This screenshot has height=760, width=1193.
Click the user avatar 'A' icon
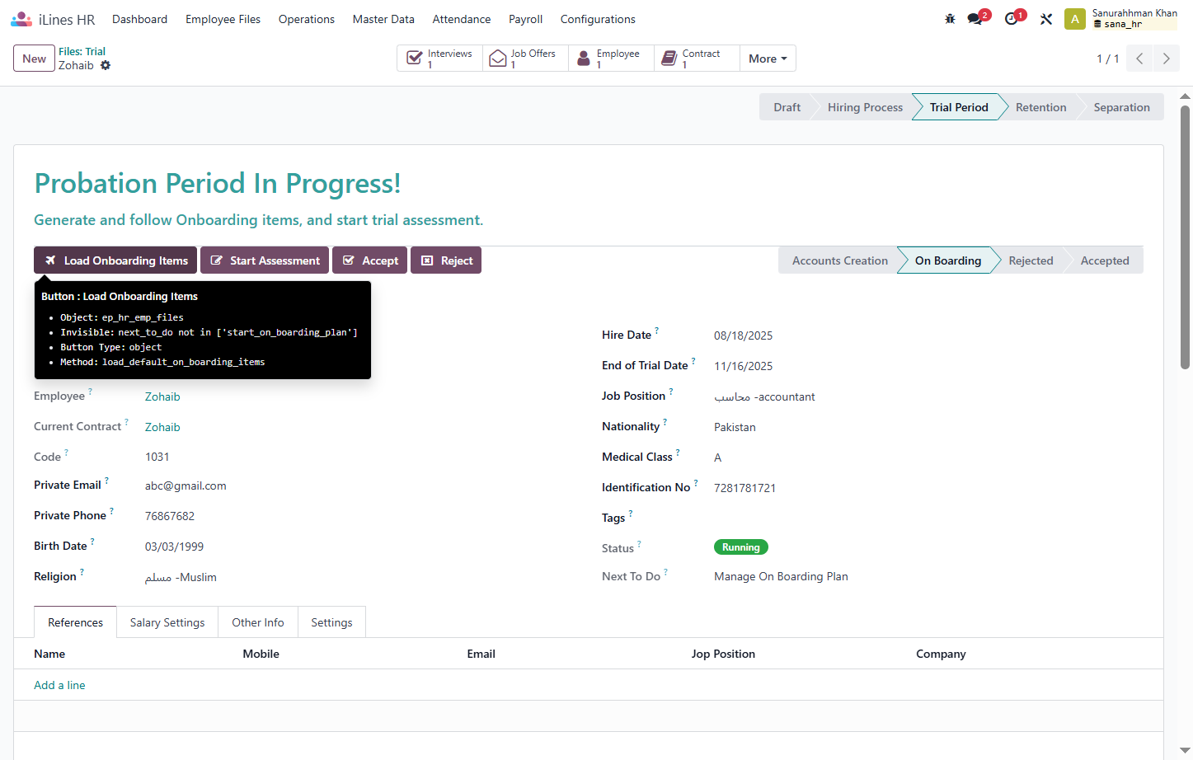[1075, 19]
